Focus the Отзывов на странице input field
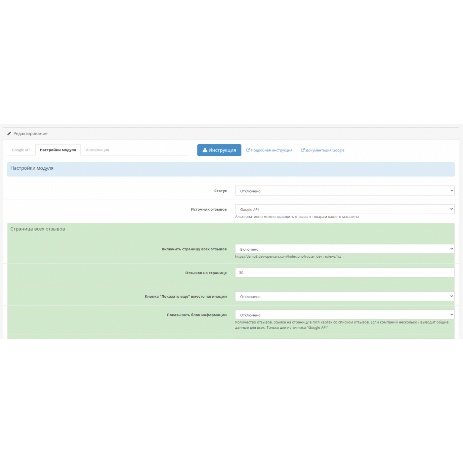 tap(344, 273)
